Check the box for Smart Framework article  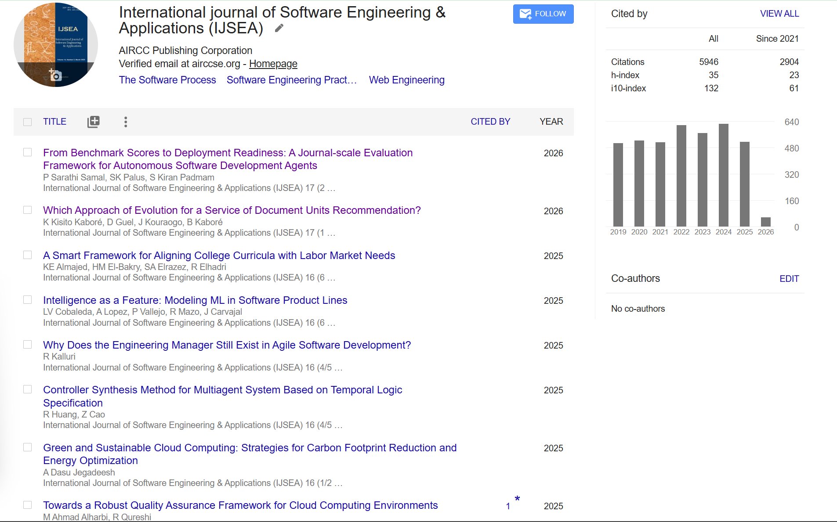27,255
